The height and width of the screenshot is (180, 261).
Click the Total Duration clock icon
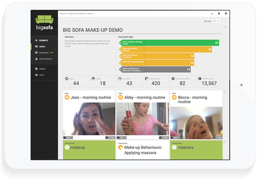173,79
